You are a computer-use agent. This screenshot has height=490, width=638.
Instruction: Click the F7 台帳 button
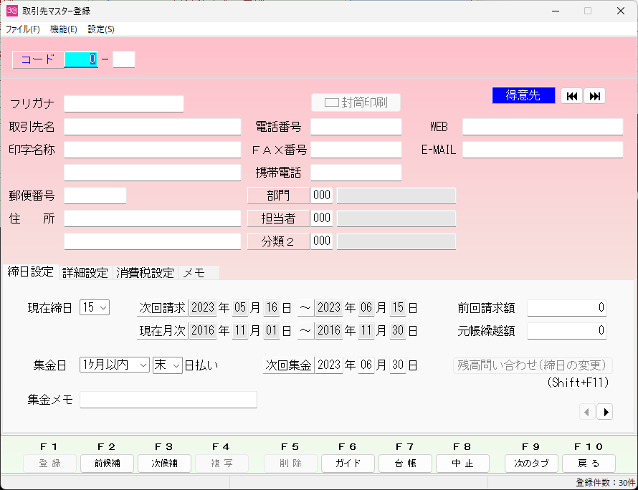point(405,463)
